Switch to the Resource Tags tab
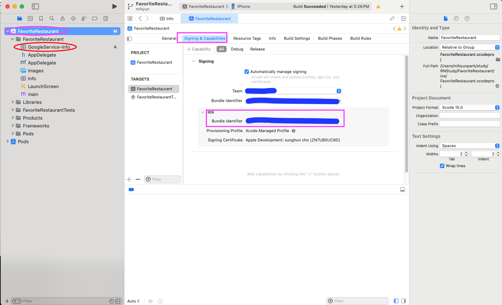502x305 pixels. pyautogui.click(x=247, y=38)
